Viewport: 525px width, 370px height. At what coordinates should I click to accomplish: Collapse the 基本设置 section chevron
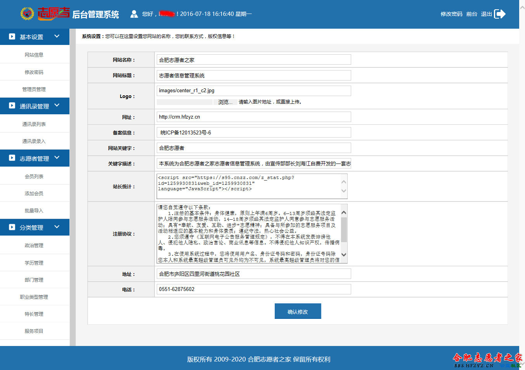pos(57,36)
